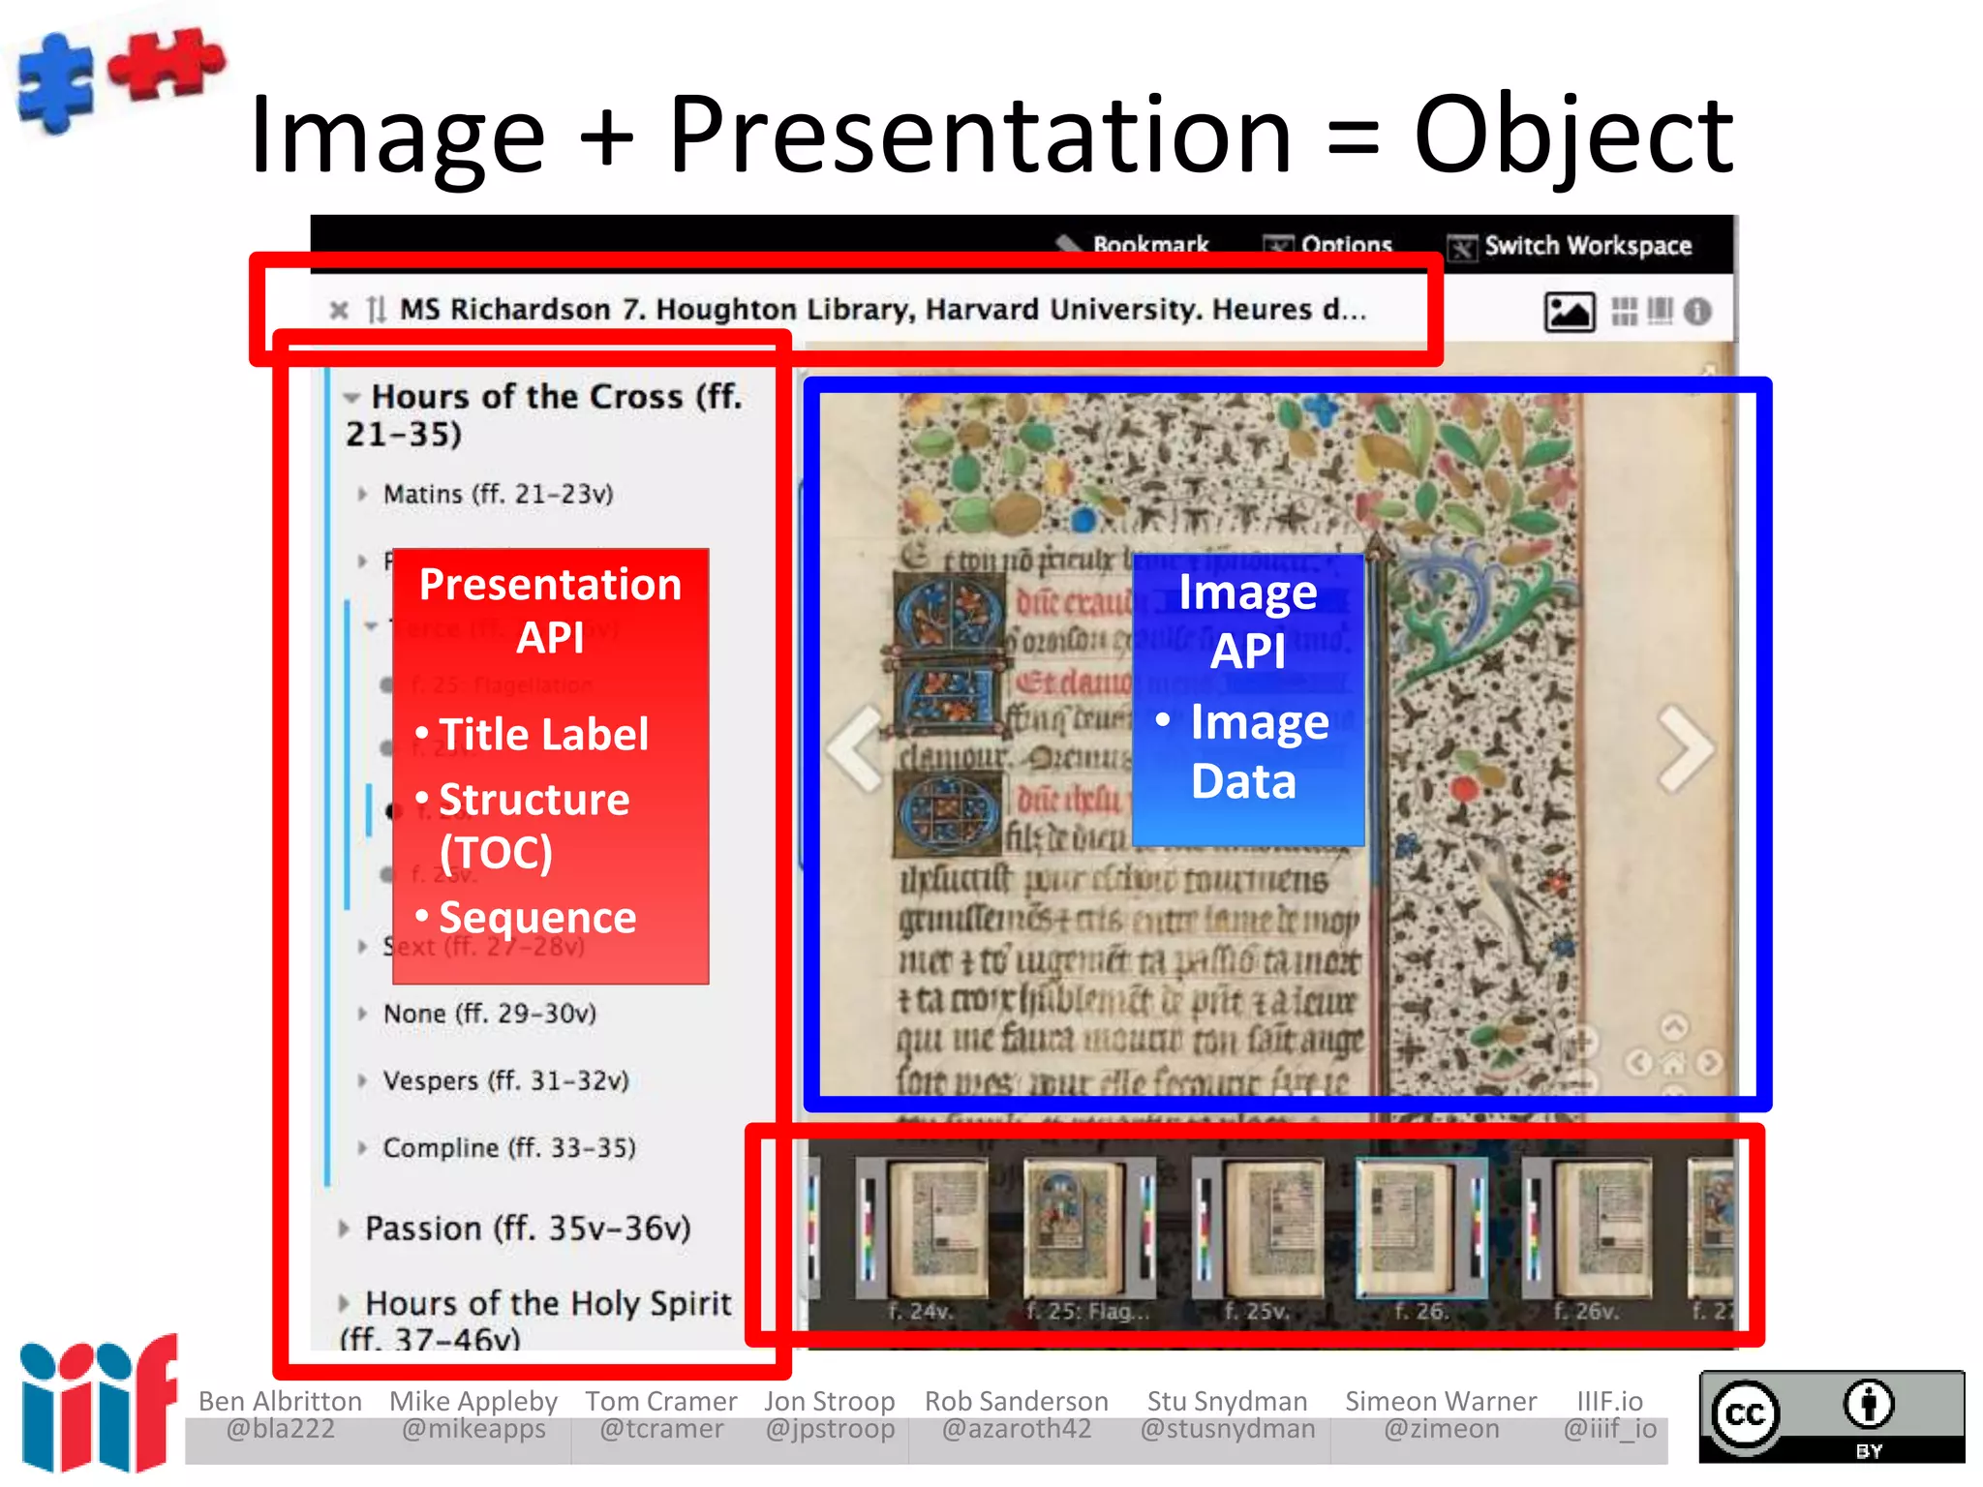Click 'IIIF.io @iiif_io' link

pyautogui.click(x=1610, y=1415)
